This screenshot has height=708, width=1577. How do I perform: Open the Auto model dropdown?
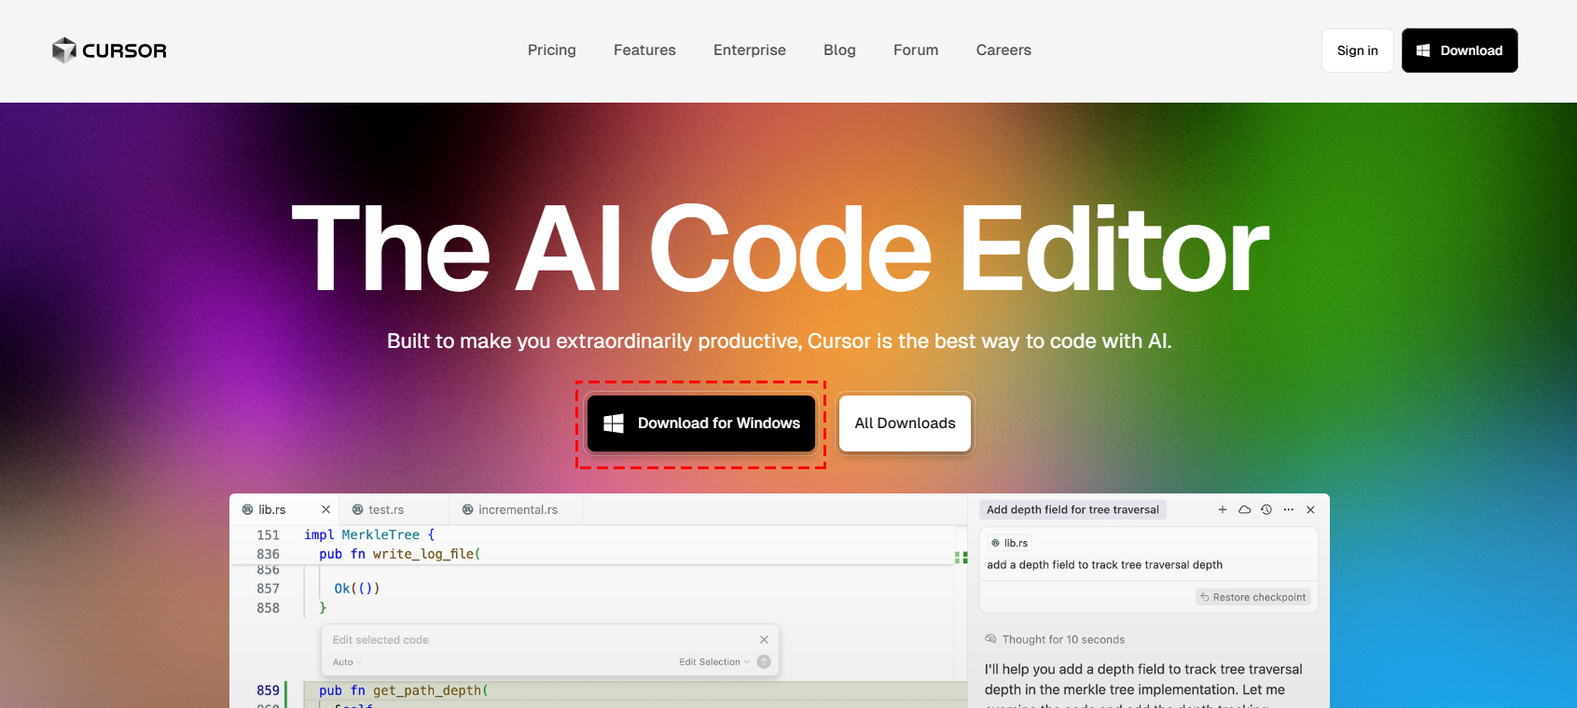tap(347, 662)
